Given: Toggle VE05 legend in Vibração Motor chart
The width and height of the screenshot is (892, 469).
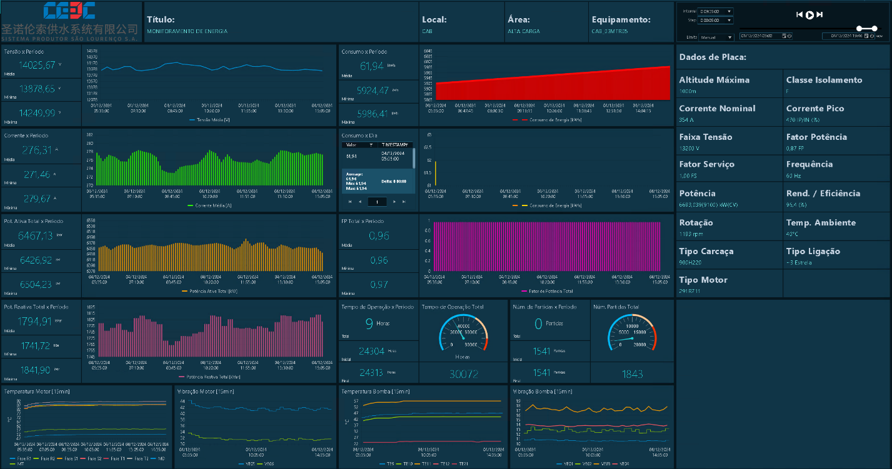Looking at the screenshot, I should pos(246,463).
